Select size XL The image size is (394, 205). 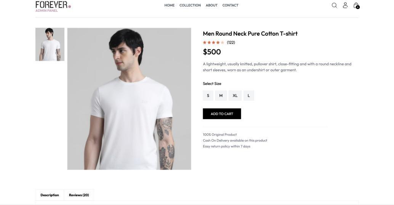(235, 96)
